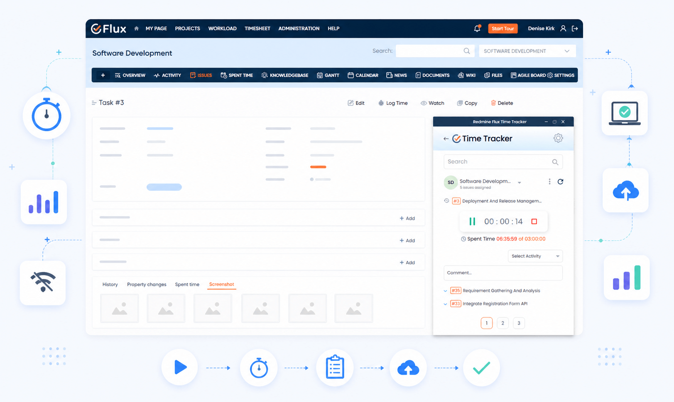Viewport: 674px width, 402px height.
Task: Open the KNOWLEDGEBASE tab
Action: 285,76
